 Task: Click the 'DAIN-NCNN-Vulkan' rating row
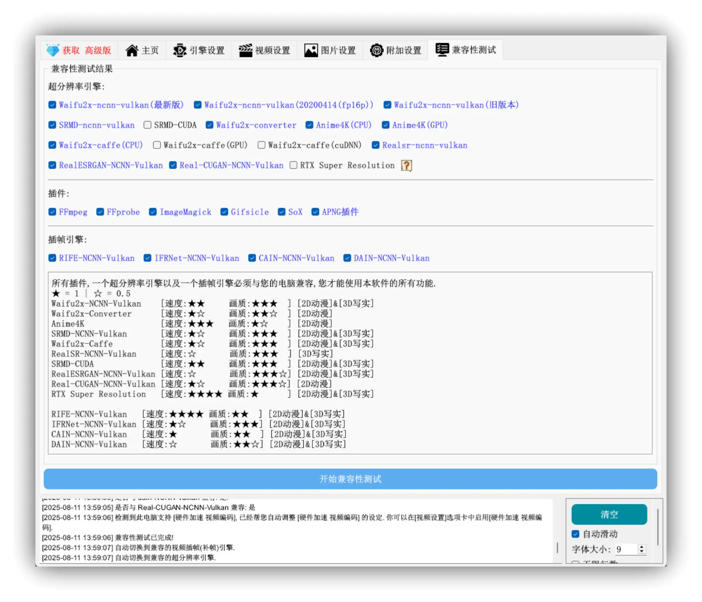click(199, 444)
